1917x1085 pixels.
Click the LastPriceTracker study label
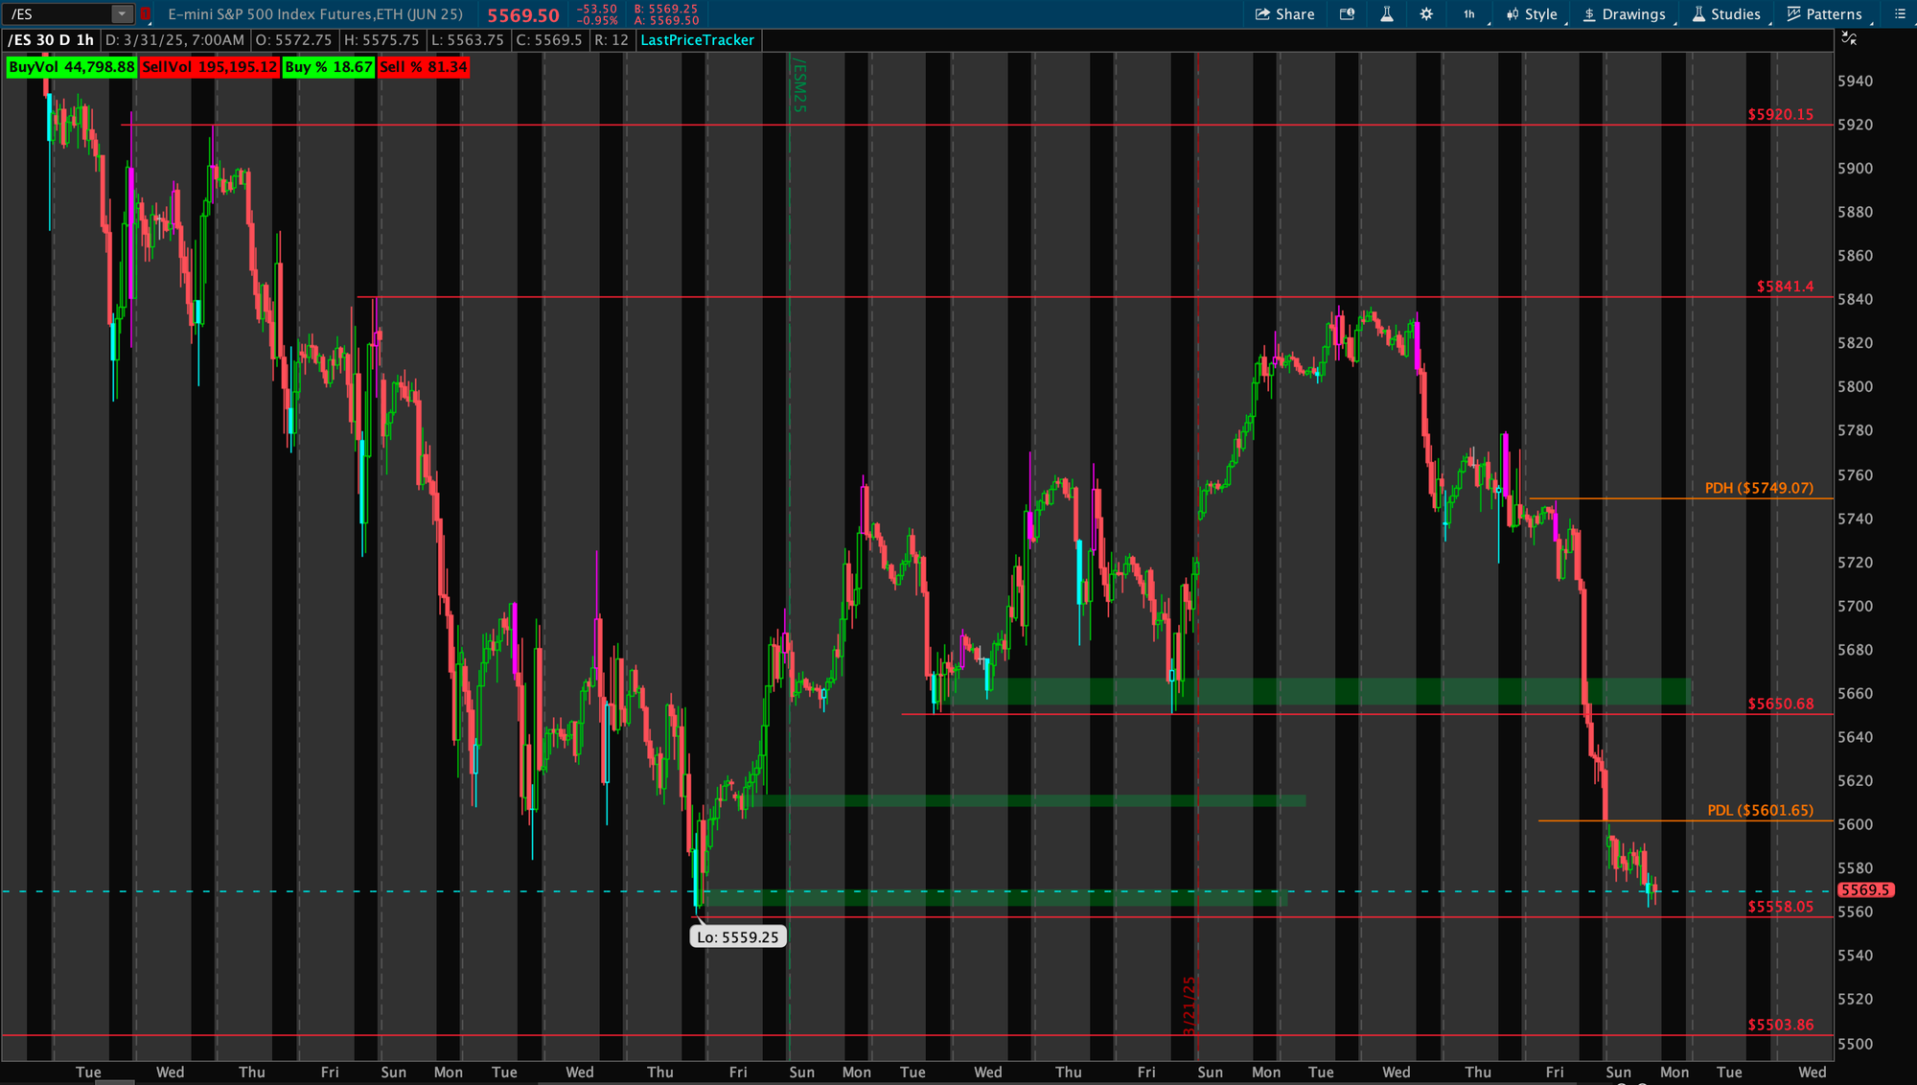pyautogui.click(x=697, y=40)
